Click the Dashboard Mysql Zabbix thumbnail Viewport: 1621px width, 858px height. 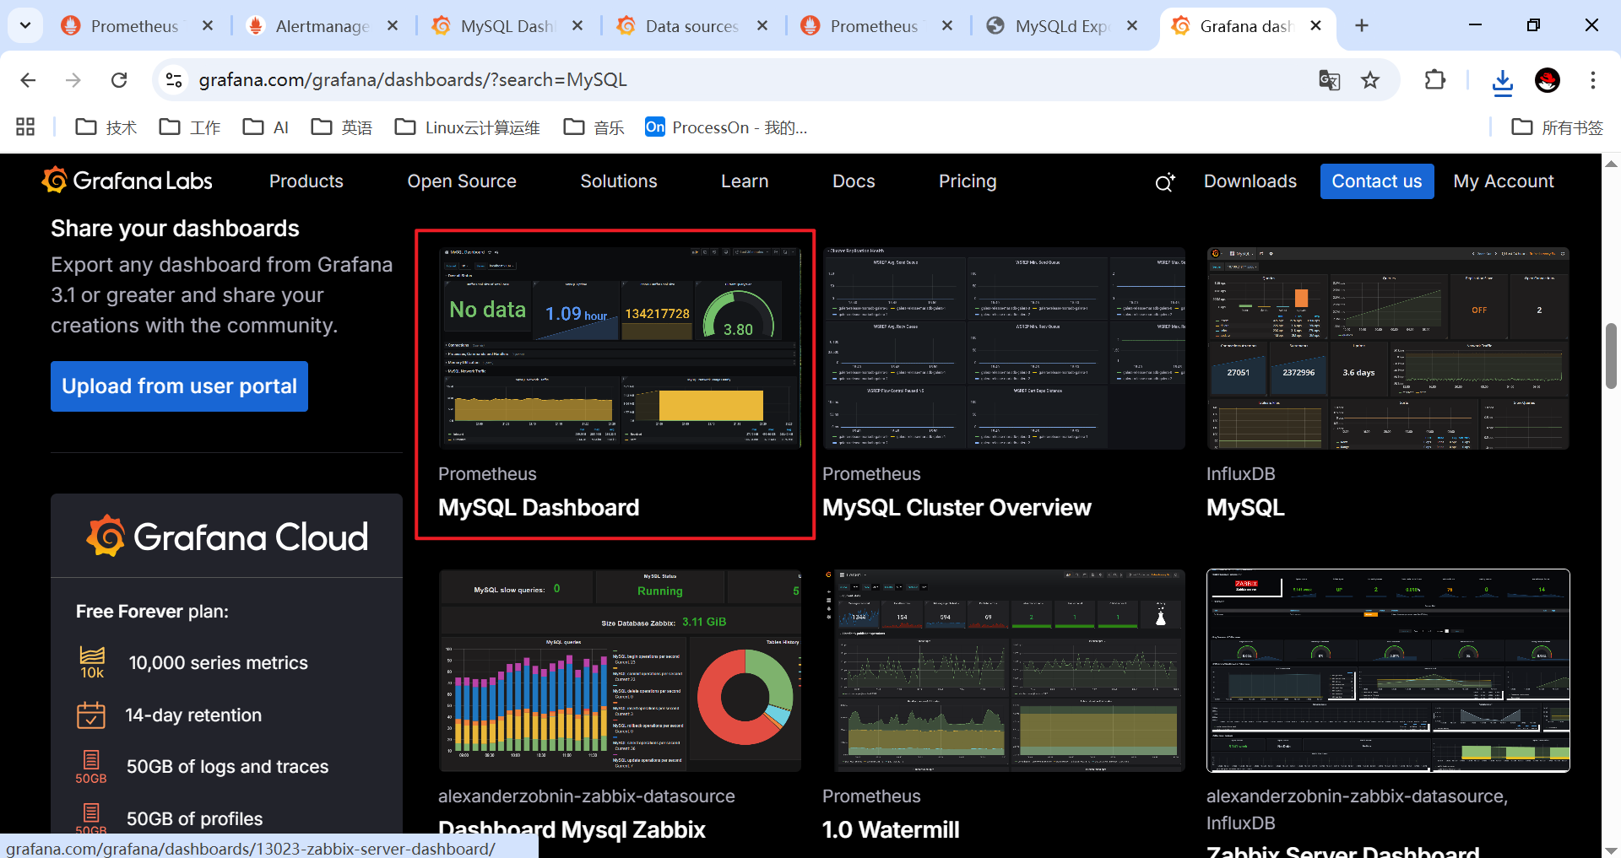tap(620, 671)
